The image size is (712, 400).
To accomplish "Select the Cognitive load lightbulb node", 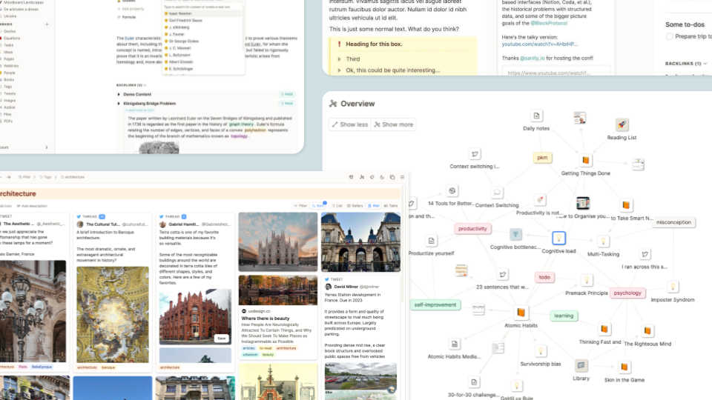I will [x=558, y=239].
